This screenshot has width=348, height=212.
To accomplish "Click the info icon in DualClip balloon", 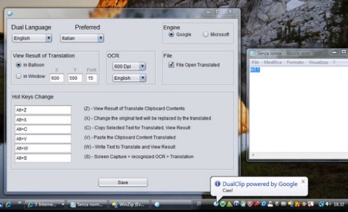I will [217, 184].
